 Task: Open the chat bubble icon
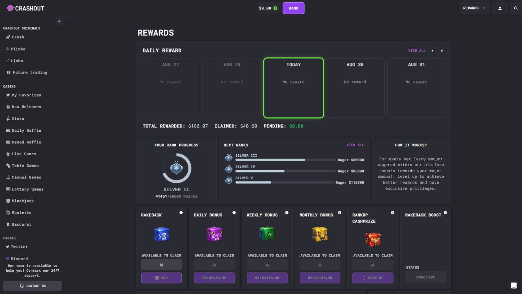[x=513, y=286]
